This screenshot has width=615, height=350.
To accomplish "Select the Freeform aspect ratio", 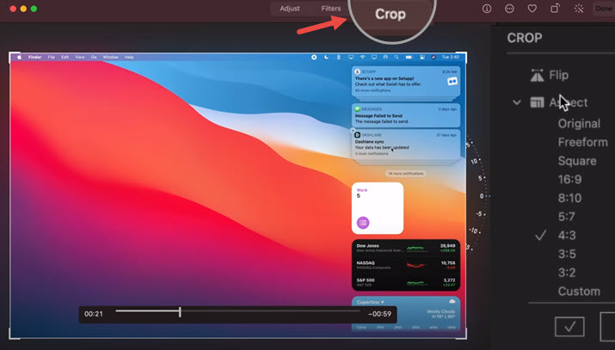I will (x=583, y=142).
